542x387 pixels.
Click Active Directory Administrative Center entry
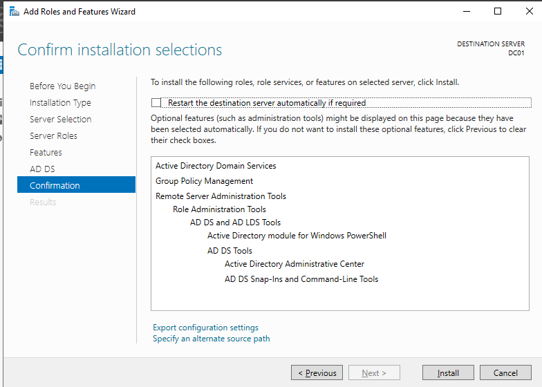coord(295,264)
